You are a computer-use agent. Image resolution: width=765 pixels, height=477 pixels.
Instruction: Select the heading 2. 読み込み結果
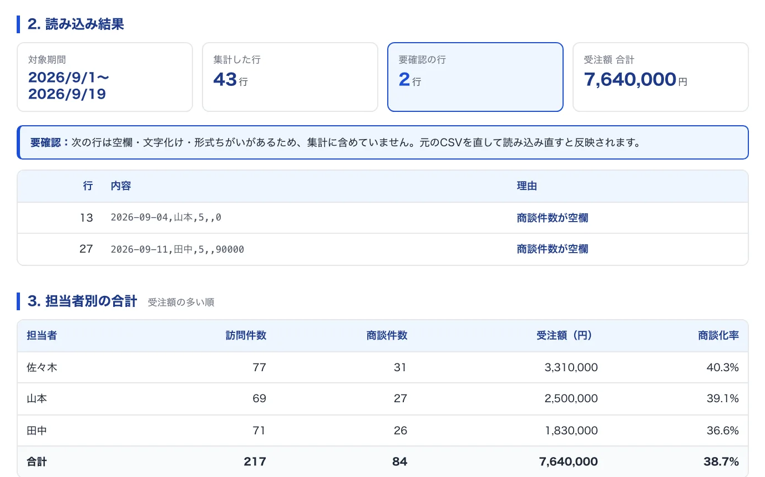[x=75, y=24]
